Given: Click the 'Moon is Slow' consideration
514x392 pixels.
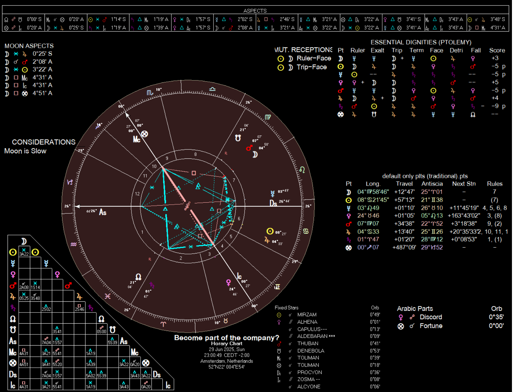Looking at the screenshot, I should [25, 151].
